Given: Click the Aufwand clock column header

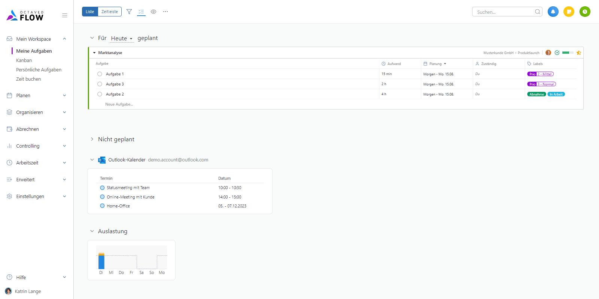Looking at the screenshot, I should coord(391,64).
